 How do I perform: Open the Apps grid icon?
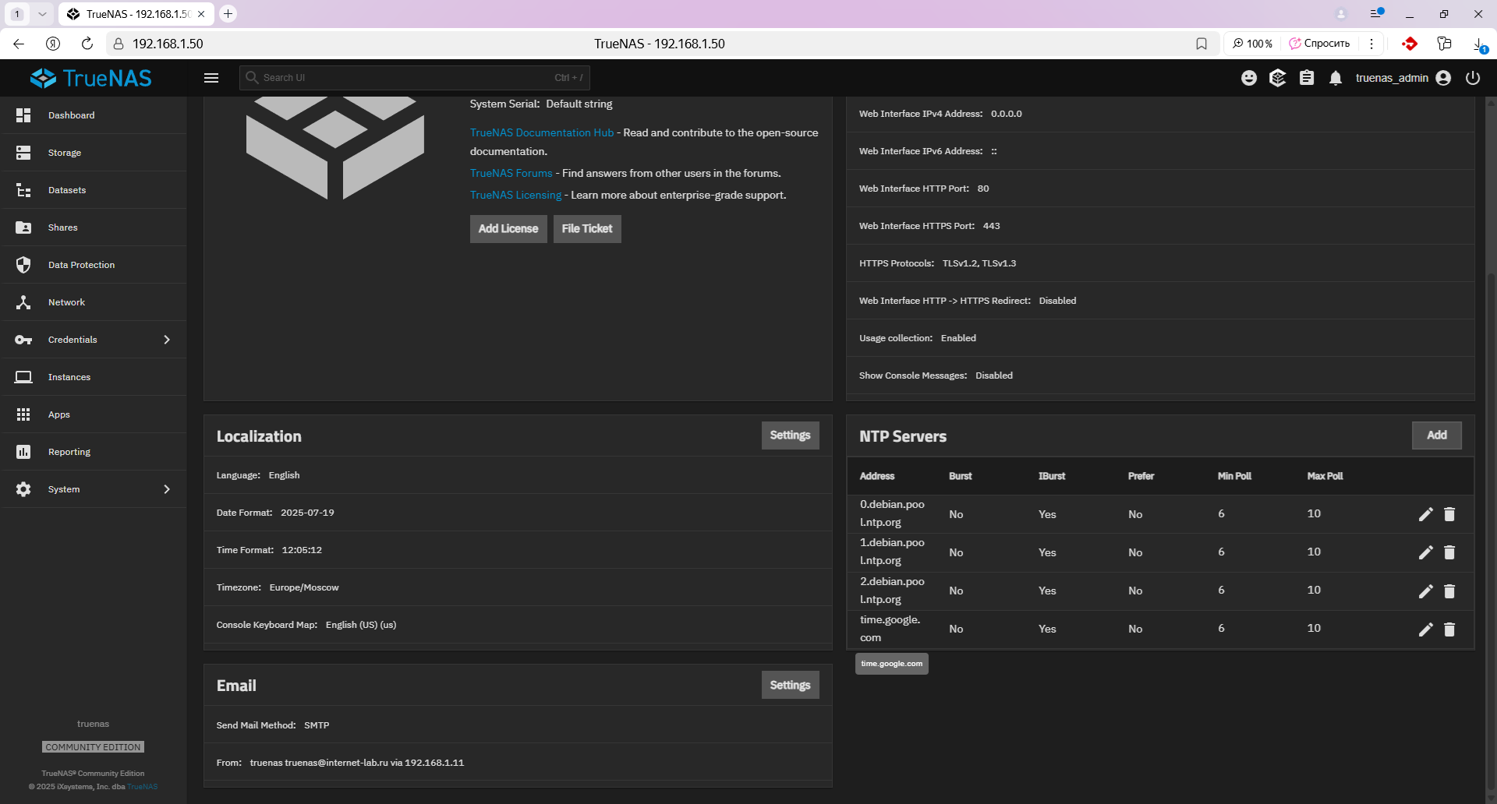point(23,414)
